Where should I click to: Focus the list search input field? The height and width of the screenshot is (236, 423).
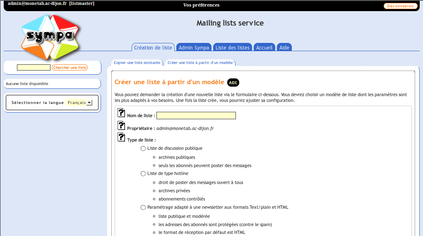[x=34, y=68]
